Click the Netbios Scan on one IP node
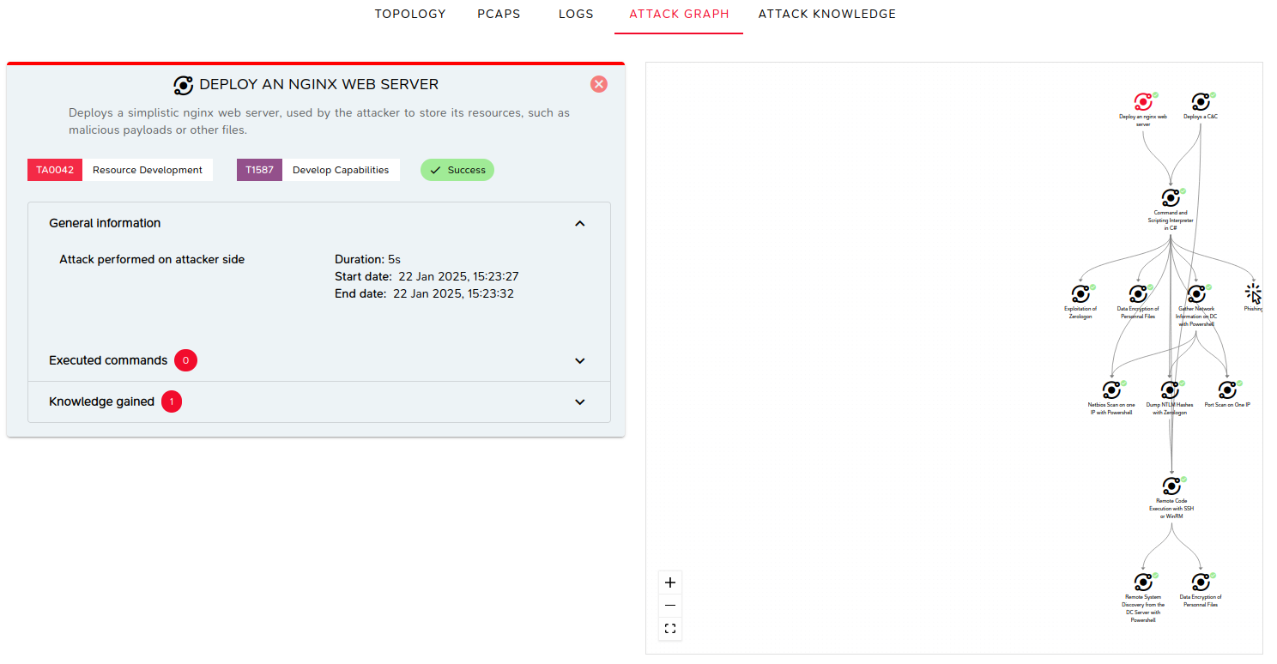The width and height of the screenshot is (1277, 664). click(x=1111, y=390)
